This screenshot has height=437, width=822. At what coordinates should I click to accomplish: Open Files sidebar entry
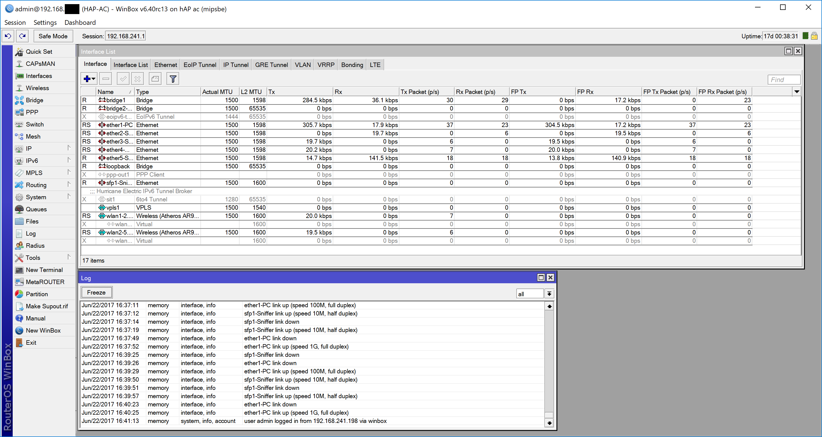tap(44, 221)
